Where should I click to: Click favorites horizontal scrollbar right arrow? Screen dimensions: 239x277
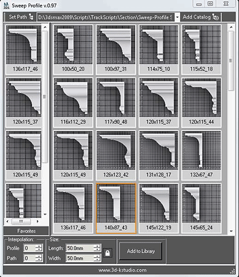(37, 222)
